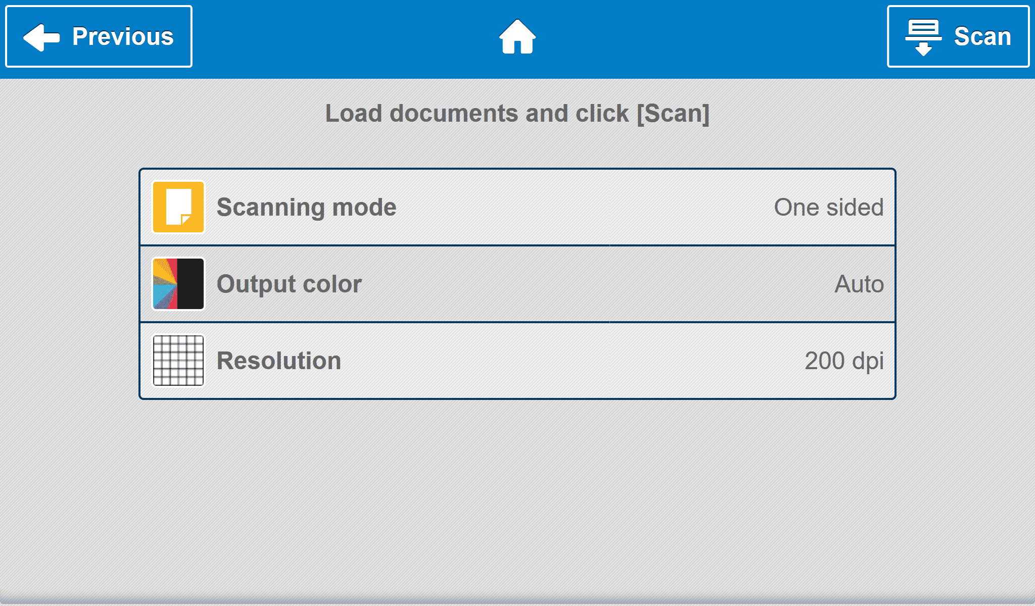The image size is (1035, 606).
Task: Tap the blue header bar beside Home
Action: [x=708, y=38]
